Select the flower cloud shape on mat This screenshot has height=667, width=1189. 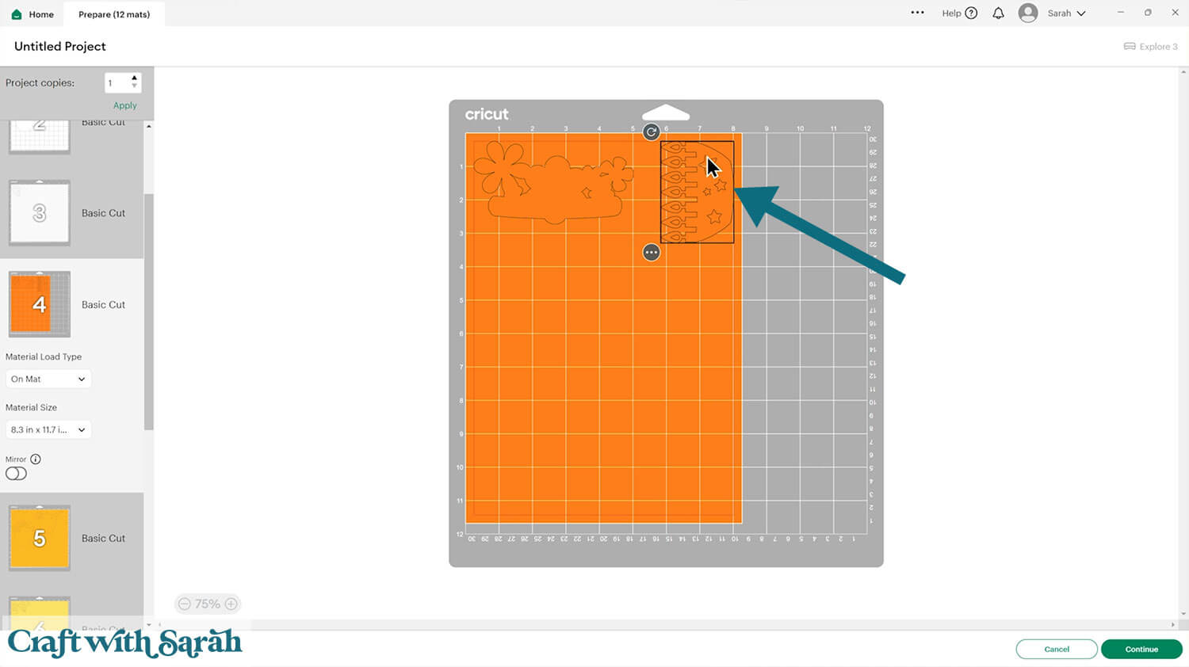coord(553,182)
